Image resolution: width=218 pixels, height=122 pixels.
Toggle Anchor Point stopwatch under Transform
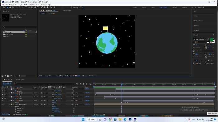pyautogui.click(x=16, y=108)
